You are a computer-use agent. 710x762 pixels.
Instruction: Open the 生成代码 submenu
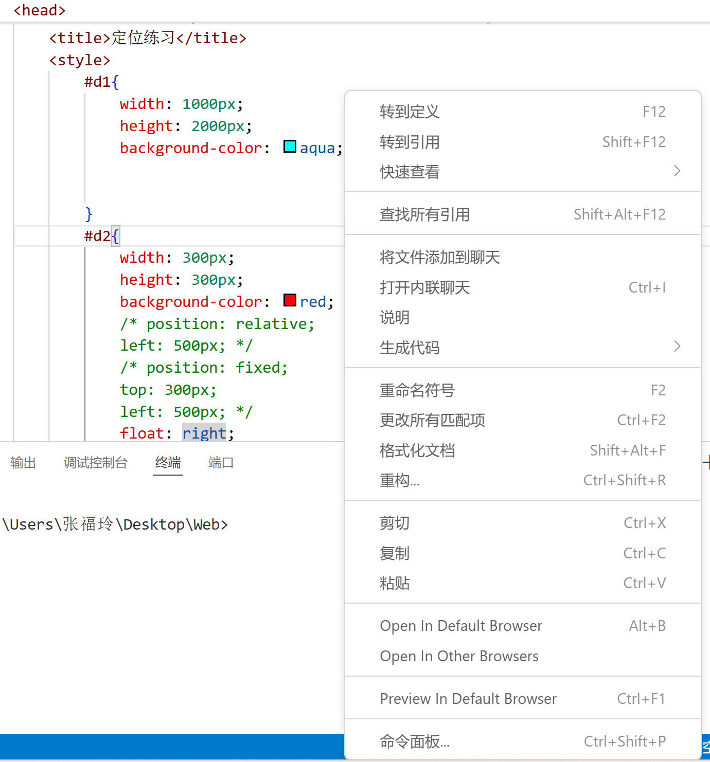pos(523,348)
